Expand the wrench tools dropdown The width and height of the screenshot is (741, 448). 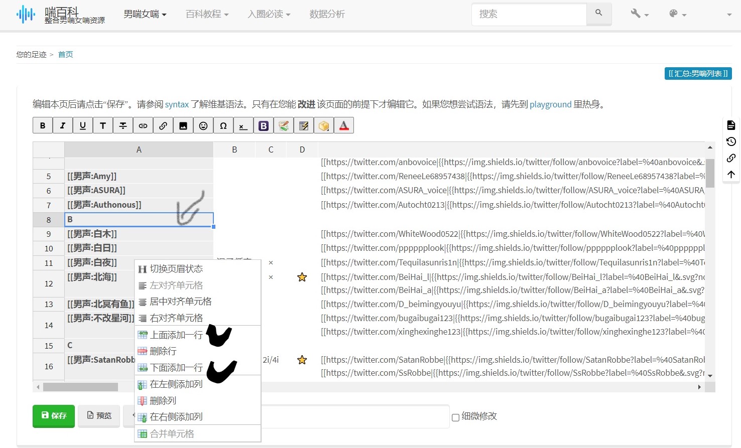pos(640,14)
